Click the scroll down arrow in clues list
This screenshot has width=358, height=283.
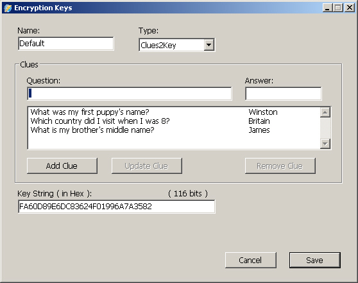[325, 144]
